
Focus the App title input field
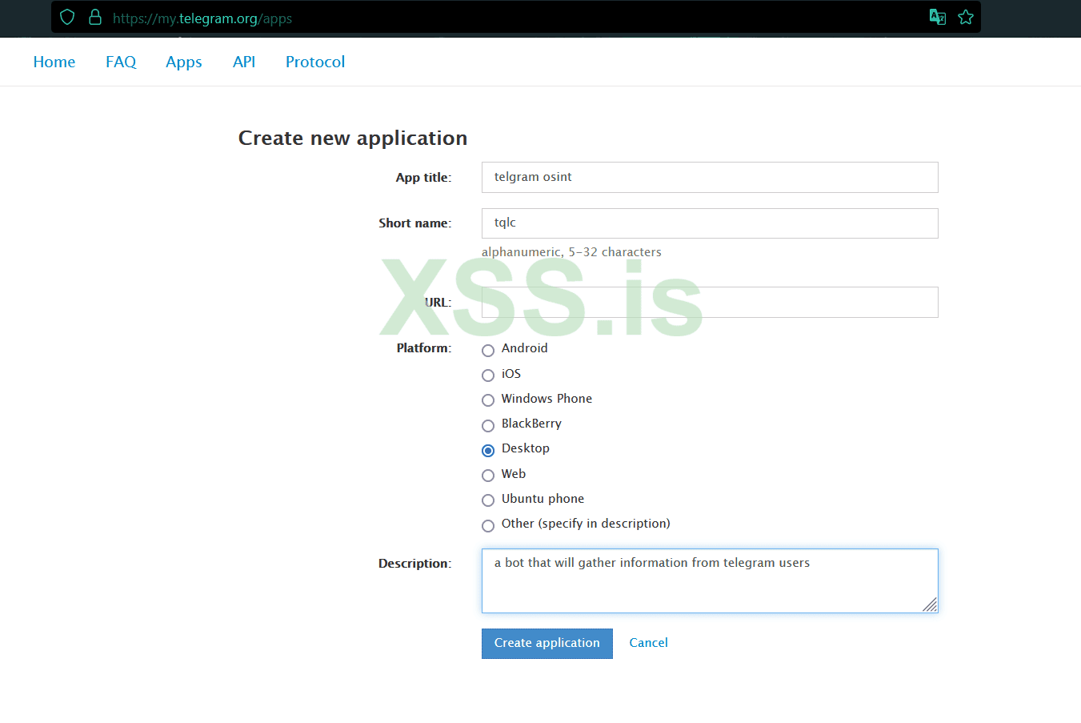710,177
